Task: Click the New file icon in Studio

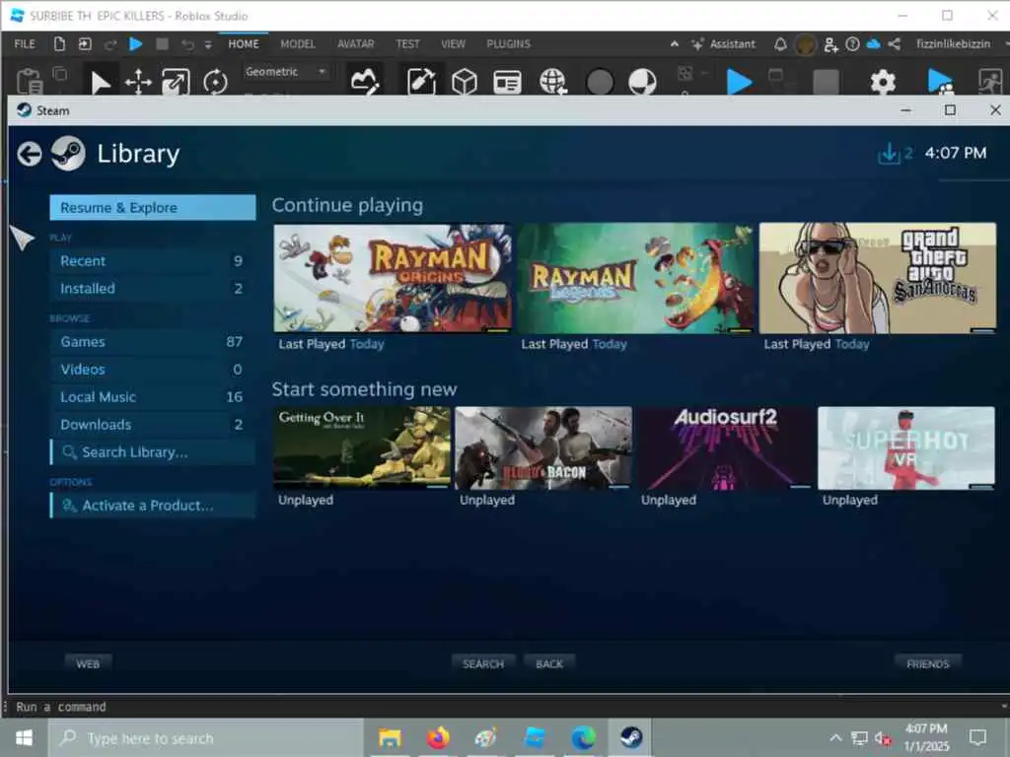Action: [59, 43]
